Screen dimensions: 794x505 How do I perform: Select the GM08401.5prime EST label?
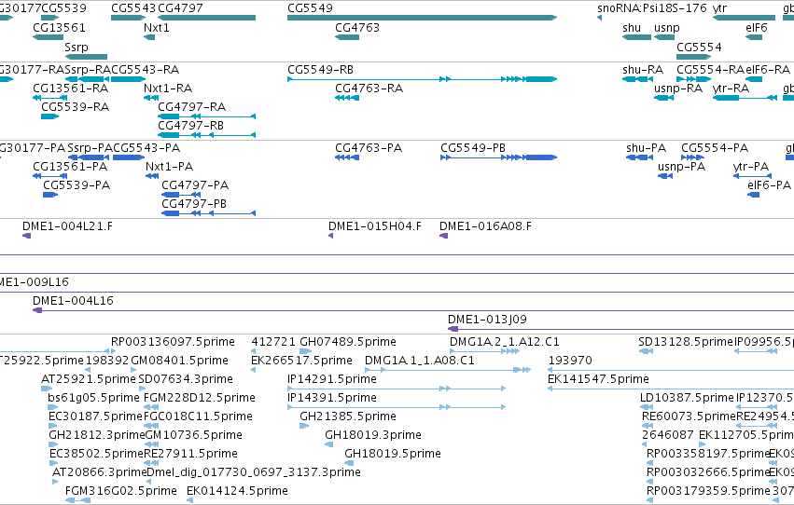179,360
